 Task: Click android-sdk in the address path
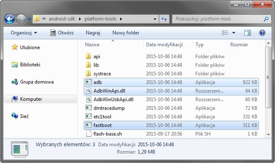[x=62, y=19]
